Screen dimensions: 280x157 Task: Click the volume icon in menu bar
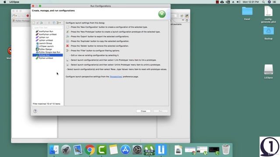(238, 2)
